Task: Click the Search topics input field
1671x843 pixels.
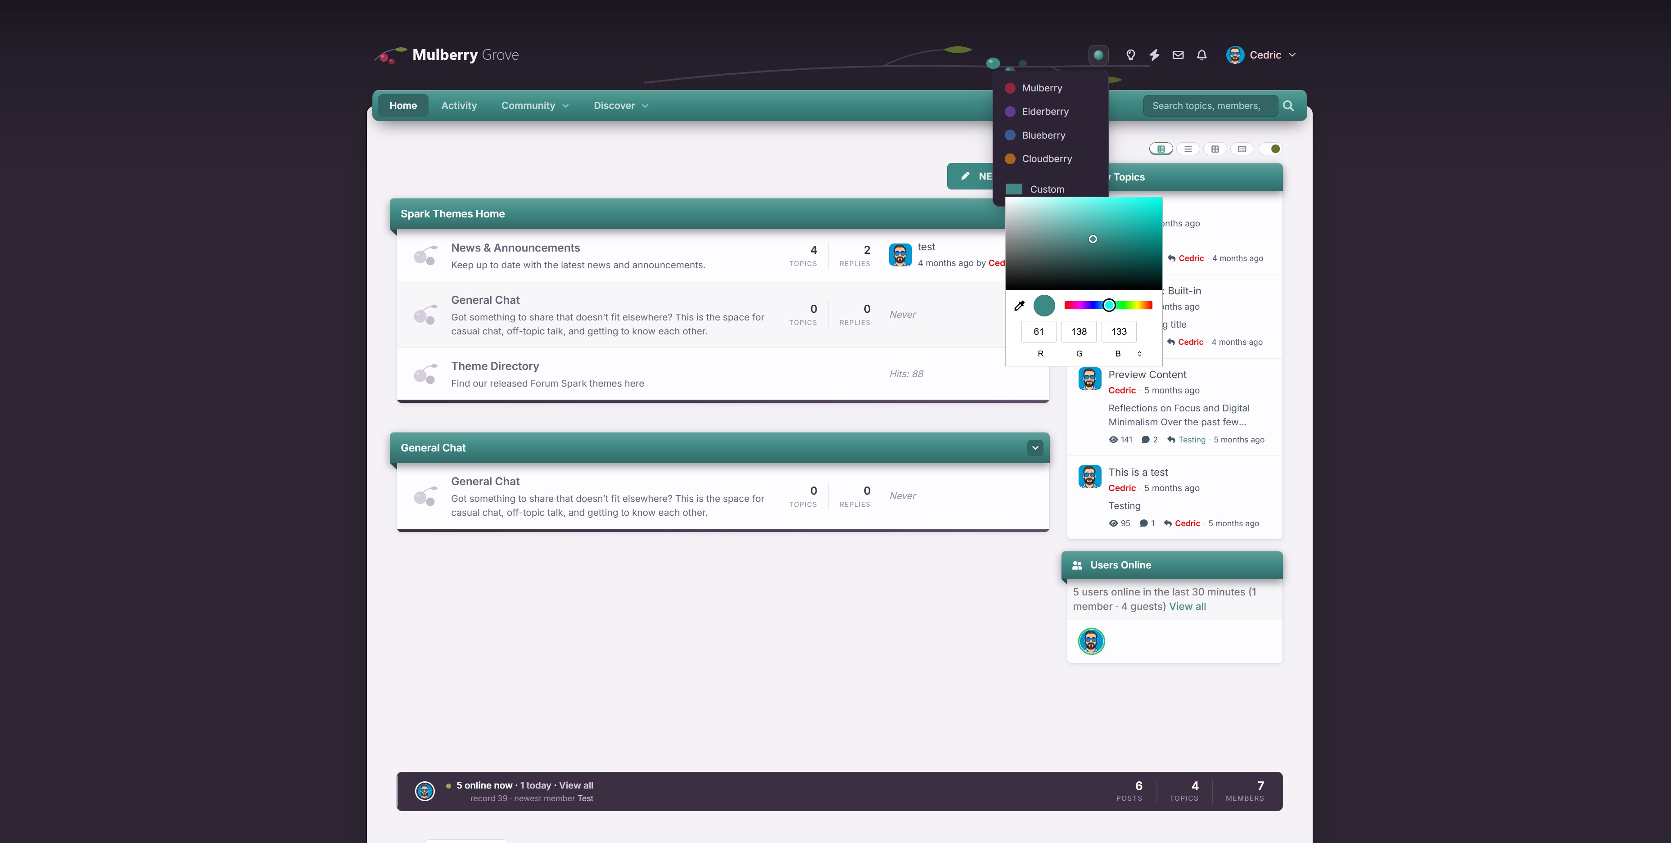Action: click(1210, 106)
